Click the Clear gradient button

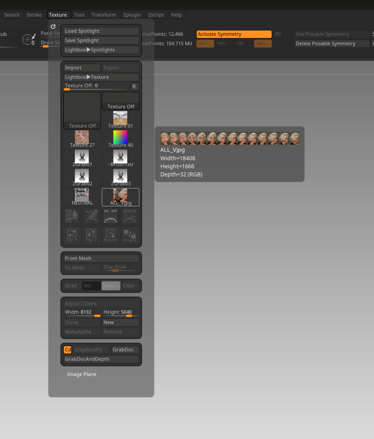tap(130, 286)
